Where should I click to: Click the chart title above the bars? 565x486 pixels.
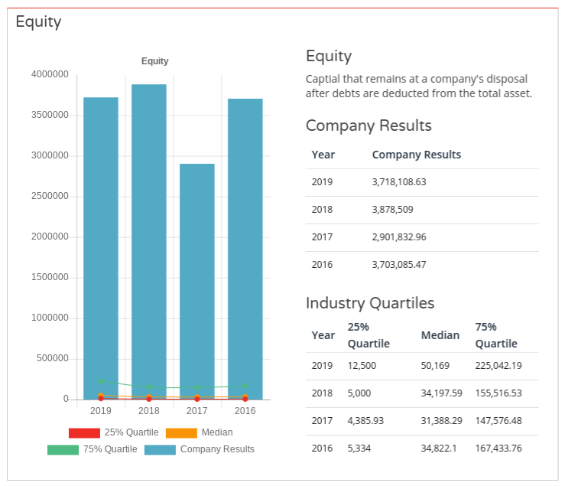coord(155,61)
